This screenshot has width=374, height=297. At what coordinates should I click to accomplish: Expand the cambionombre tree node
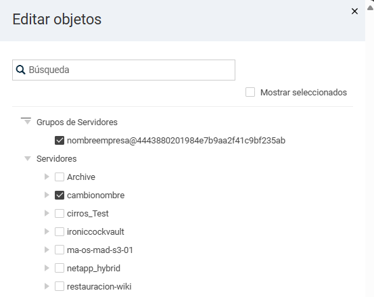(47, 195)
